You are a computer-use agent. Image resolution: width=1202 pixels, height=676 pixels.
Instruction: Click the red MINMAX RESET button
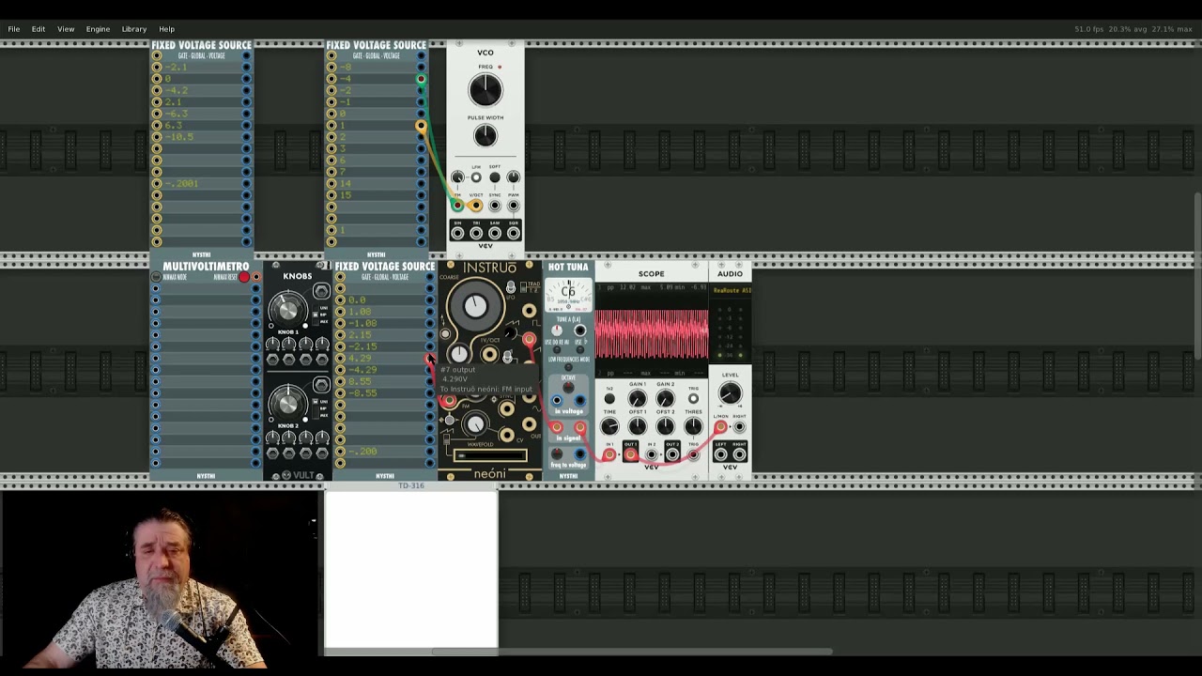(x=243, y=277)
